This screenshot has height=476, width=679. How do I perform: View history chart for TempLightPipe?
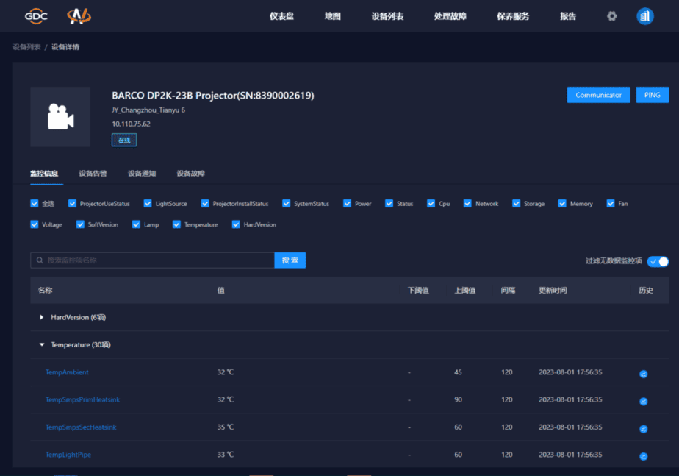pos(644,456)
